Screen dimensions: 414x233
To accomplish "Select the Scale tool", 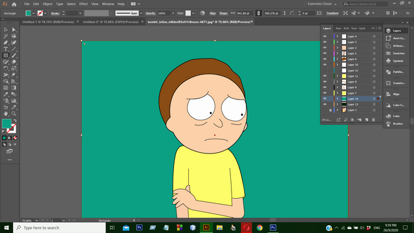I will (x=14, y=69).
